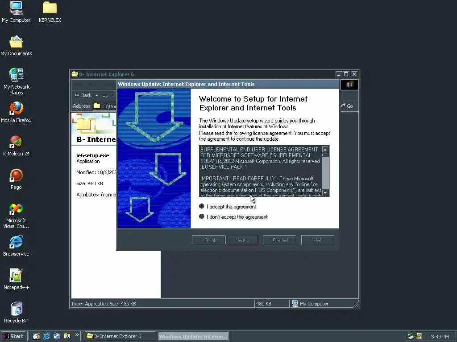Viewport: 457px width, 342px height.
Task: Click the Back button in setup wizard
Action: pos(208,240)
